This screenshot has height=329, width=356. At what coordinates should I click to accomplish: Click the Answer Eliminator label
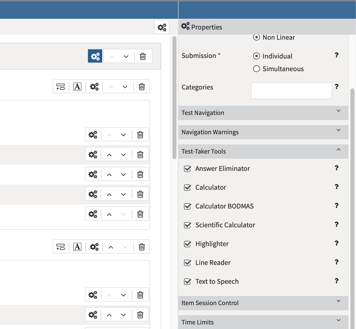(x=222, y=168)
